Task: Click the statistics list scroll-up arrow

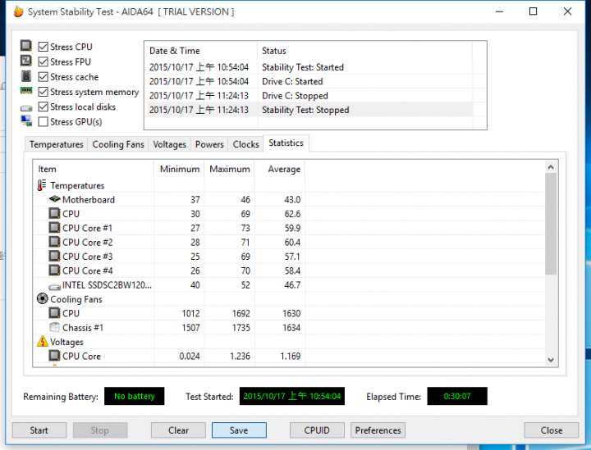Action: (x=551, y=167)
